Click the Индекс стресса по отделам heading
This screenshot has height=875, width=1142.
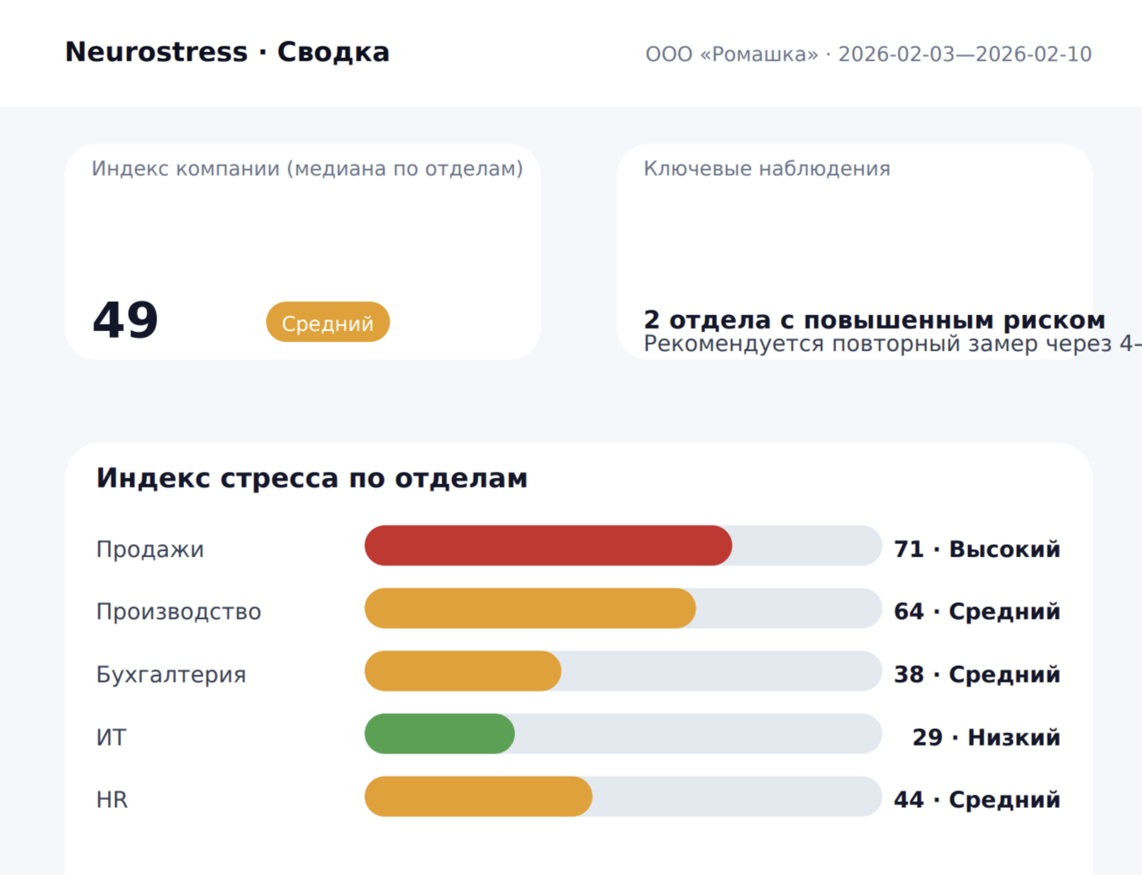tap(312, 478)
